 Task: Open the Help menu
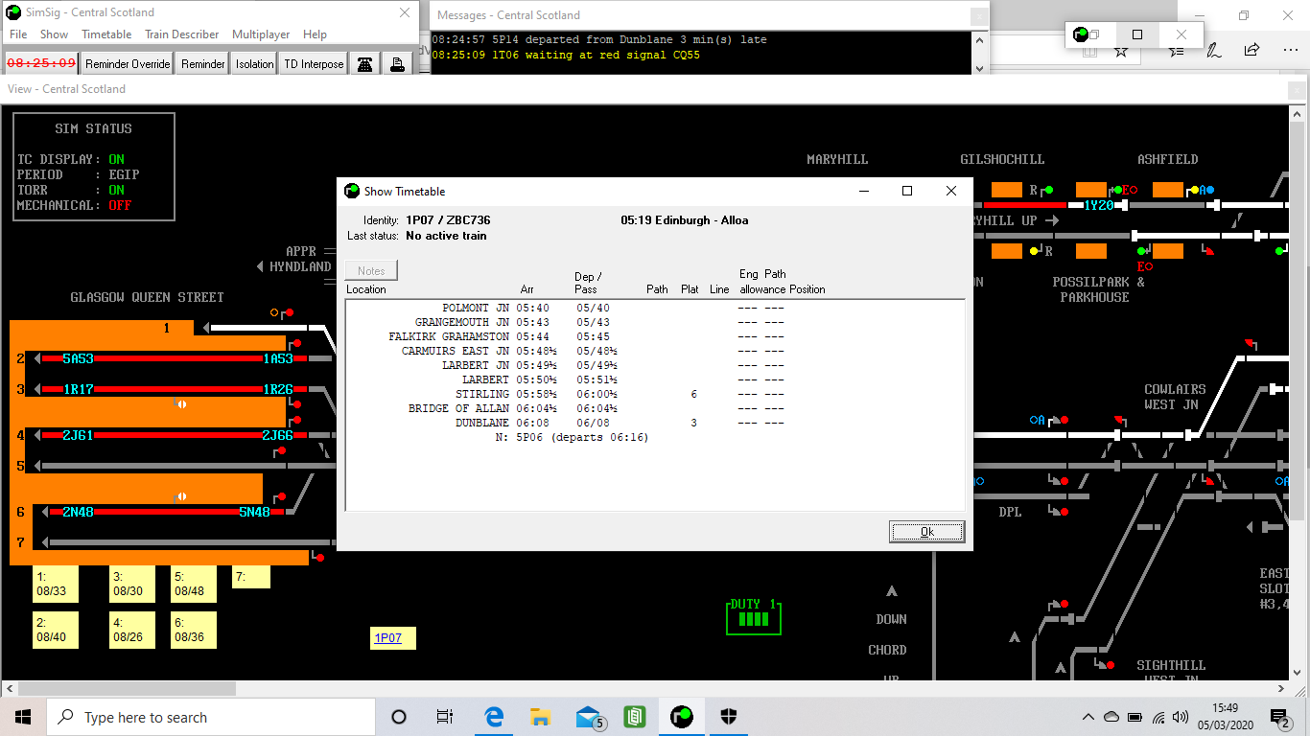coord(315,34)
